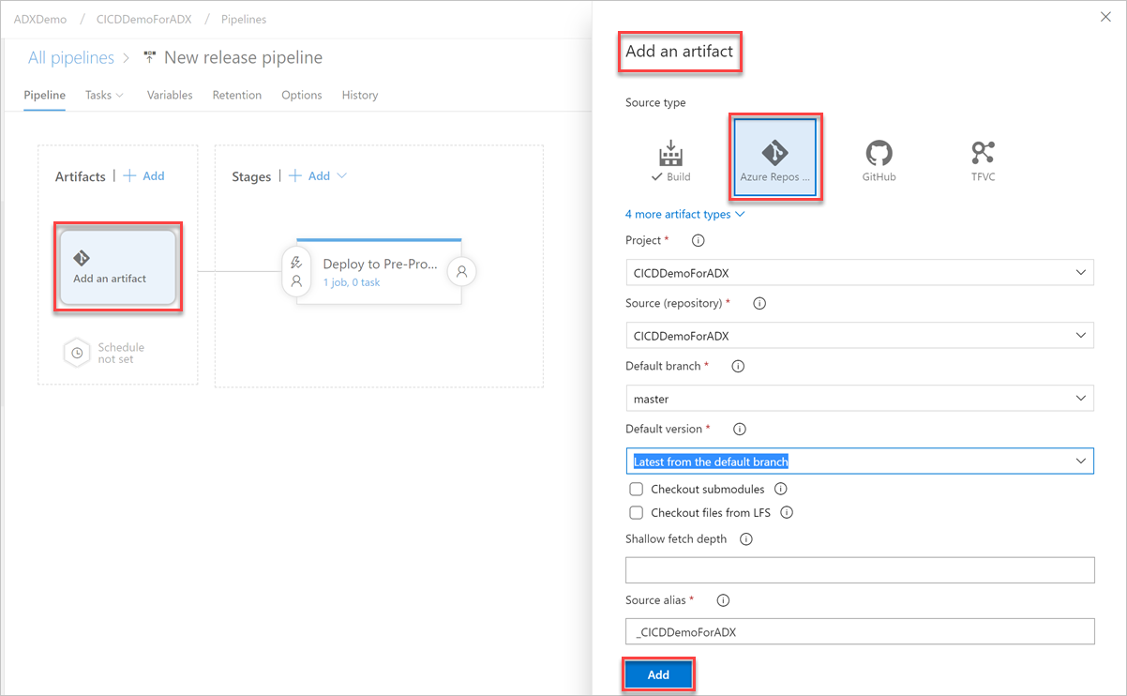Click the Add button to save artifact
Image resolution: width=1127 pixels, height=696 pixels.
(659, 674)
